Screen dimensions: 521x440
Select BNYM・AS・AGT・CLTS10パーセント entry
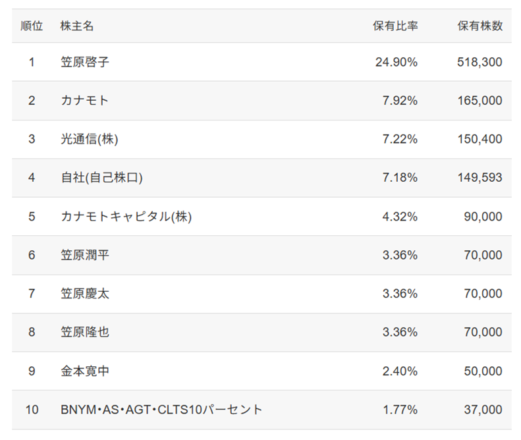[161, 410]
